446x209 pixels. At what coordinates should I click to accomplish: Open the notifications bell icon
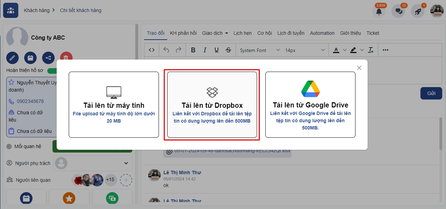pyautogui.click(x=379, y=11)
